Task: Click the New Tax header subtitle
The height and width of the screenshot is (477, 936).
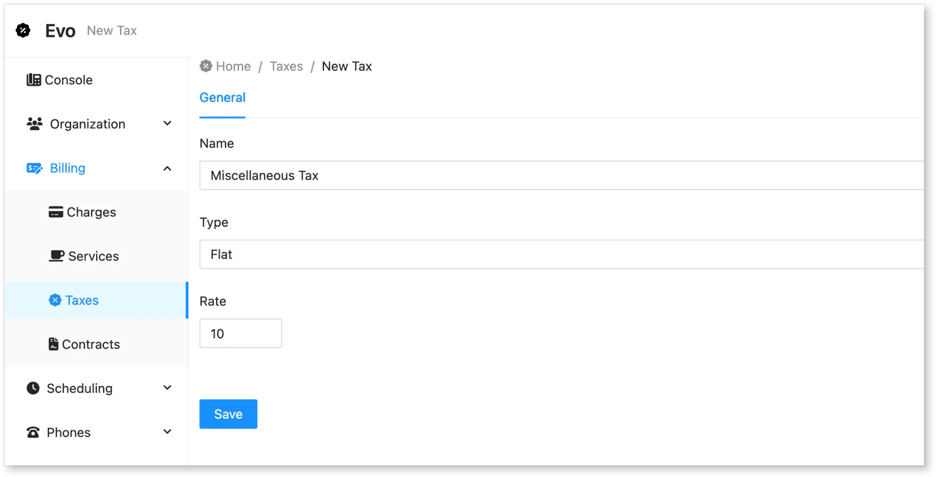Action: 112,31
